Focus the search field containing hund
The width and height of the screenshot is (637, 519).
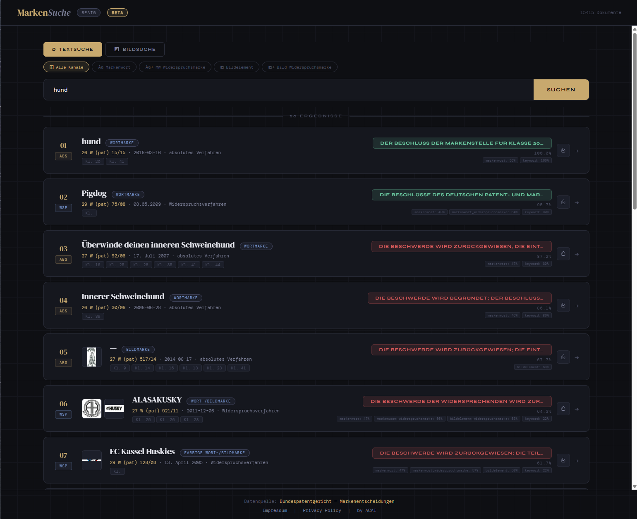coord(289,90)
